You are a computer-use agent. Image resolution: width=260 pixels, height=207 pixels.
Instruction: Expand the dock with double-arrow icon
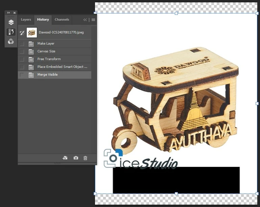click(8, 12)
